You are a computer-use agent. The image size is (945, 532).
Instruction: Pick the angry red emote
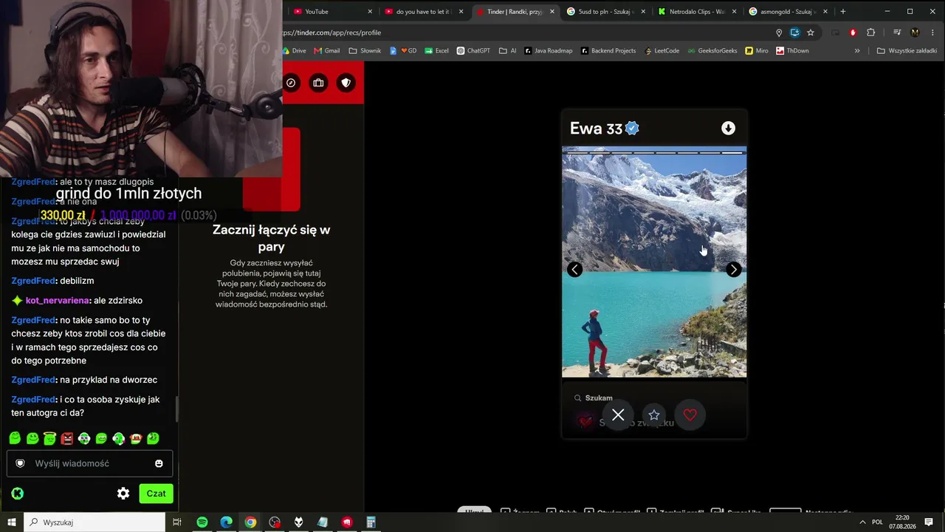pos(67,438)
